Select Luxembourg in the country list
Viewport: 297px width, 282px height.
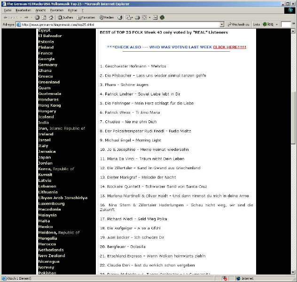51,204
